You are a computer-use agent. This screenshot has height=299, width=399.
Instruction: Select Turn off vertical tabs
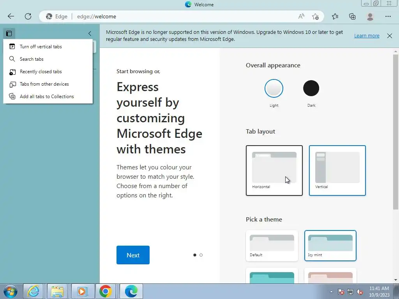[x=48, y=47]
